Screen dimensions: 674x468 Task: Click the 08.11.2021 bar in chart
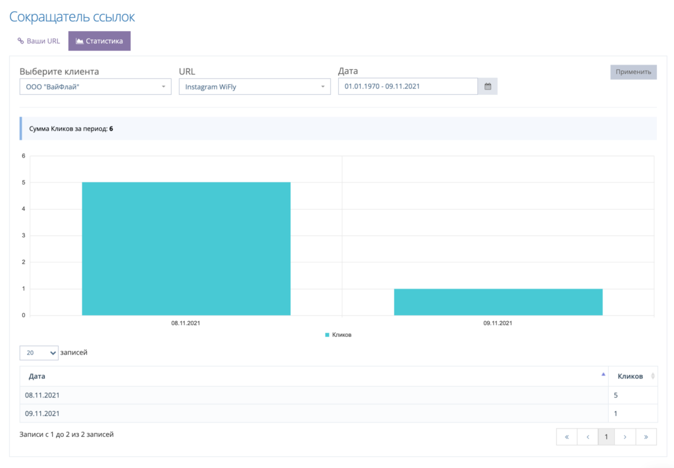pyautogui.click(x=186, y=249)
